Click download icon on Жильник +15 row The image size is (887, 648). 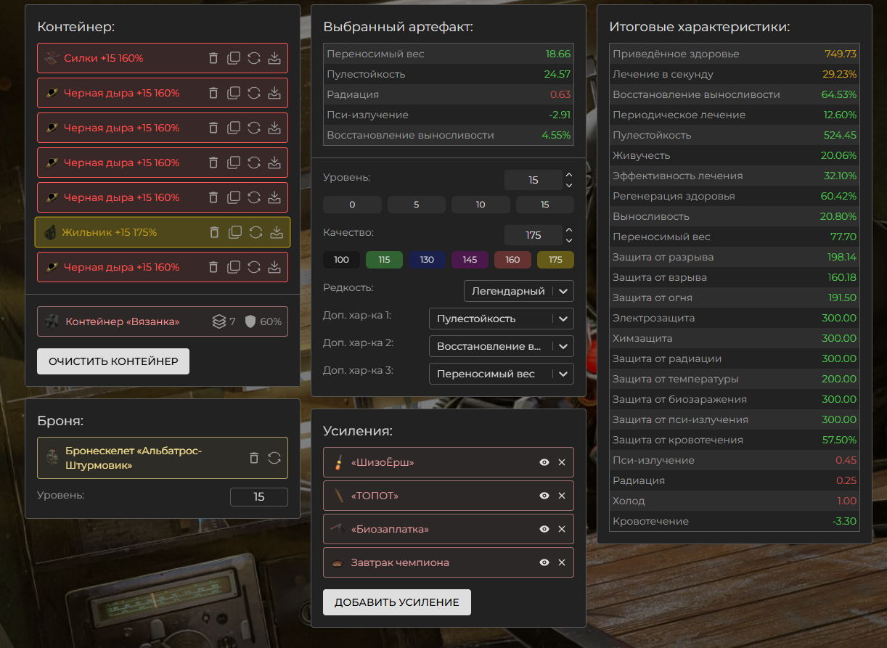pyautogui.click(x=276, y=232)
